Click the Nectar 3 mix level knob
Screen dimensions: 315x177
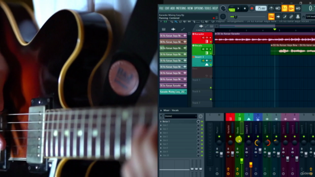coord(198,121)
